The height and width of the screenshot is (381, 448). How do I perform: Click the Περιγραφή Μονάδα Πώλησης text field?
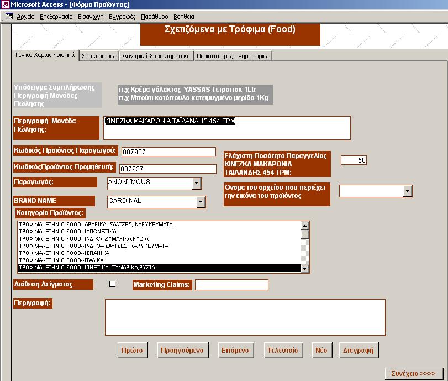[x=227, y=128]
